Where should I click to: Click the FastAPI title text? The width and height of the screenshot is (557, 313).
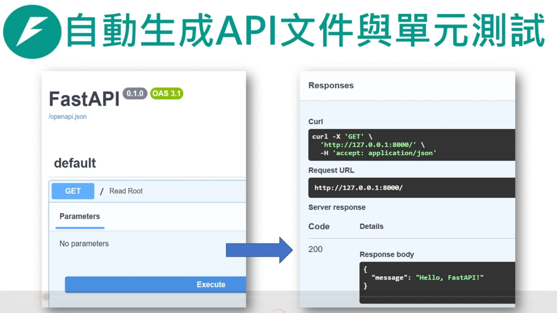(x=84, y=99)
